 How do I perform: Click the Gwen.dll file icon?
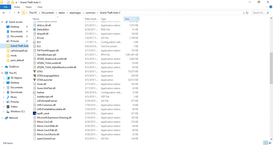coord(34,84)
